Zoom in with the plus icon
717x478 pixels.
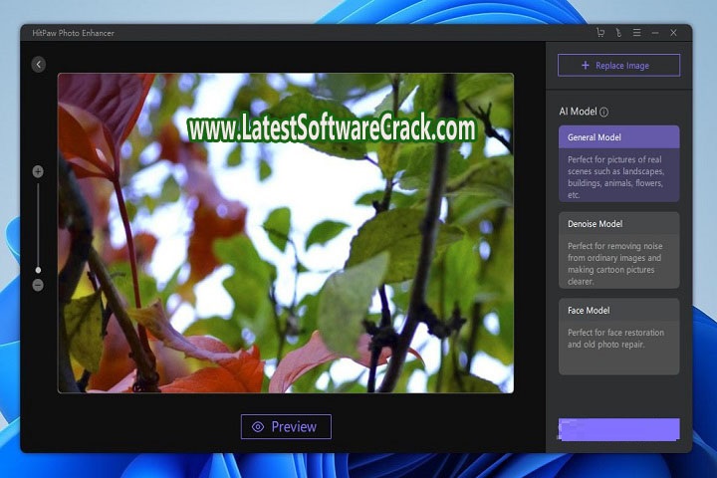[38, 171]
